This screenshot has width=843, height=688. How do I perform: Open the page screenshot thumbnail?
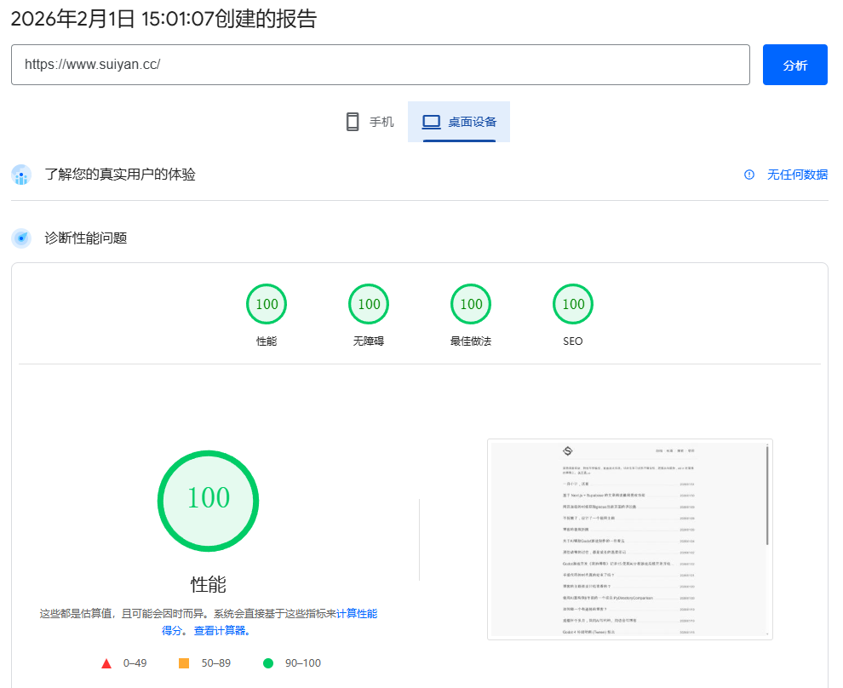629,539
